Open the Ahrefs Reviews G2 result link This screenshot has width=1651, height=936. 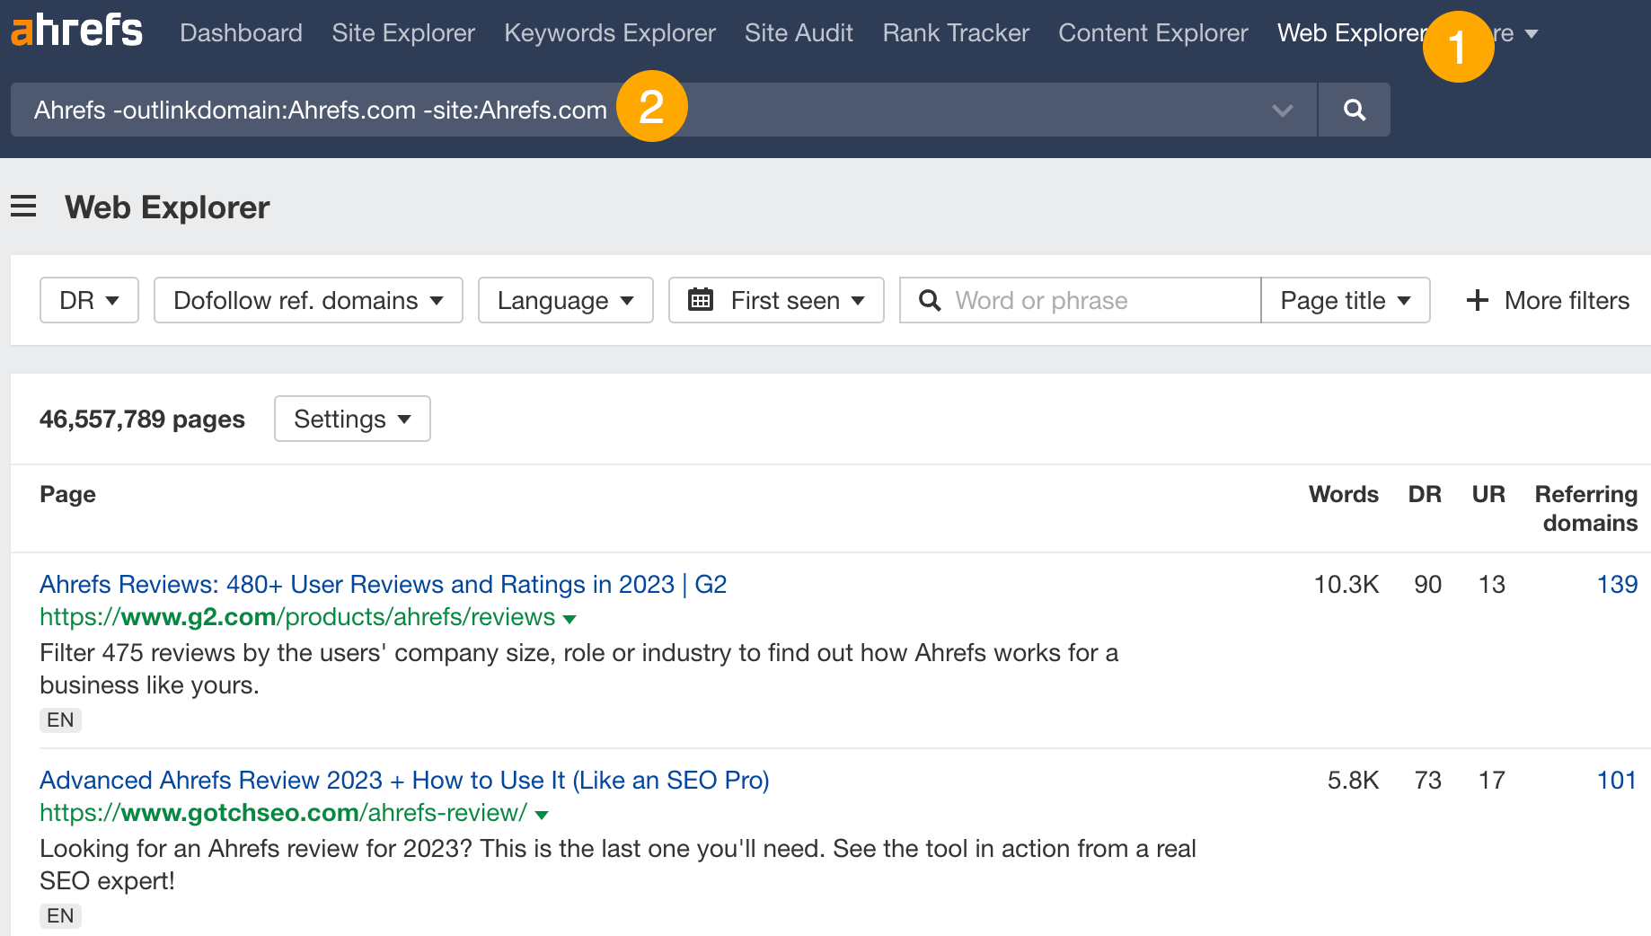pyautogui.click(x=382, y=584)
